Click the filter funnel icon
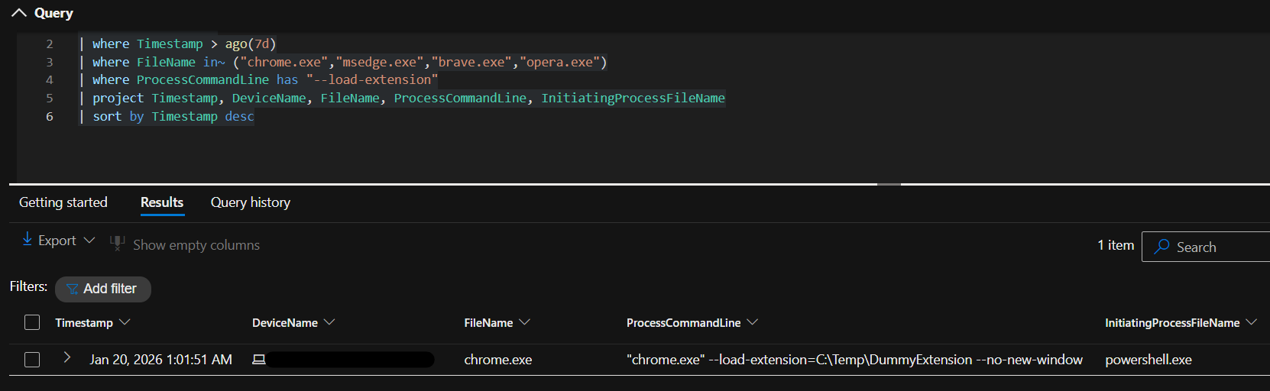The image size is (1270, 391). tap(73, 289)
